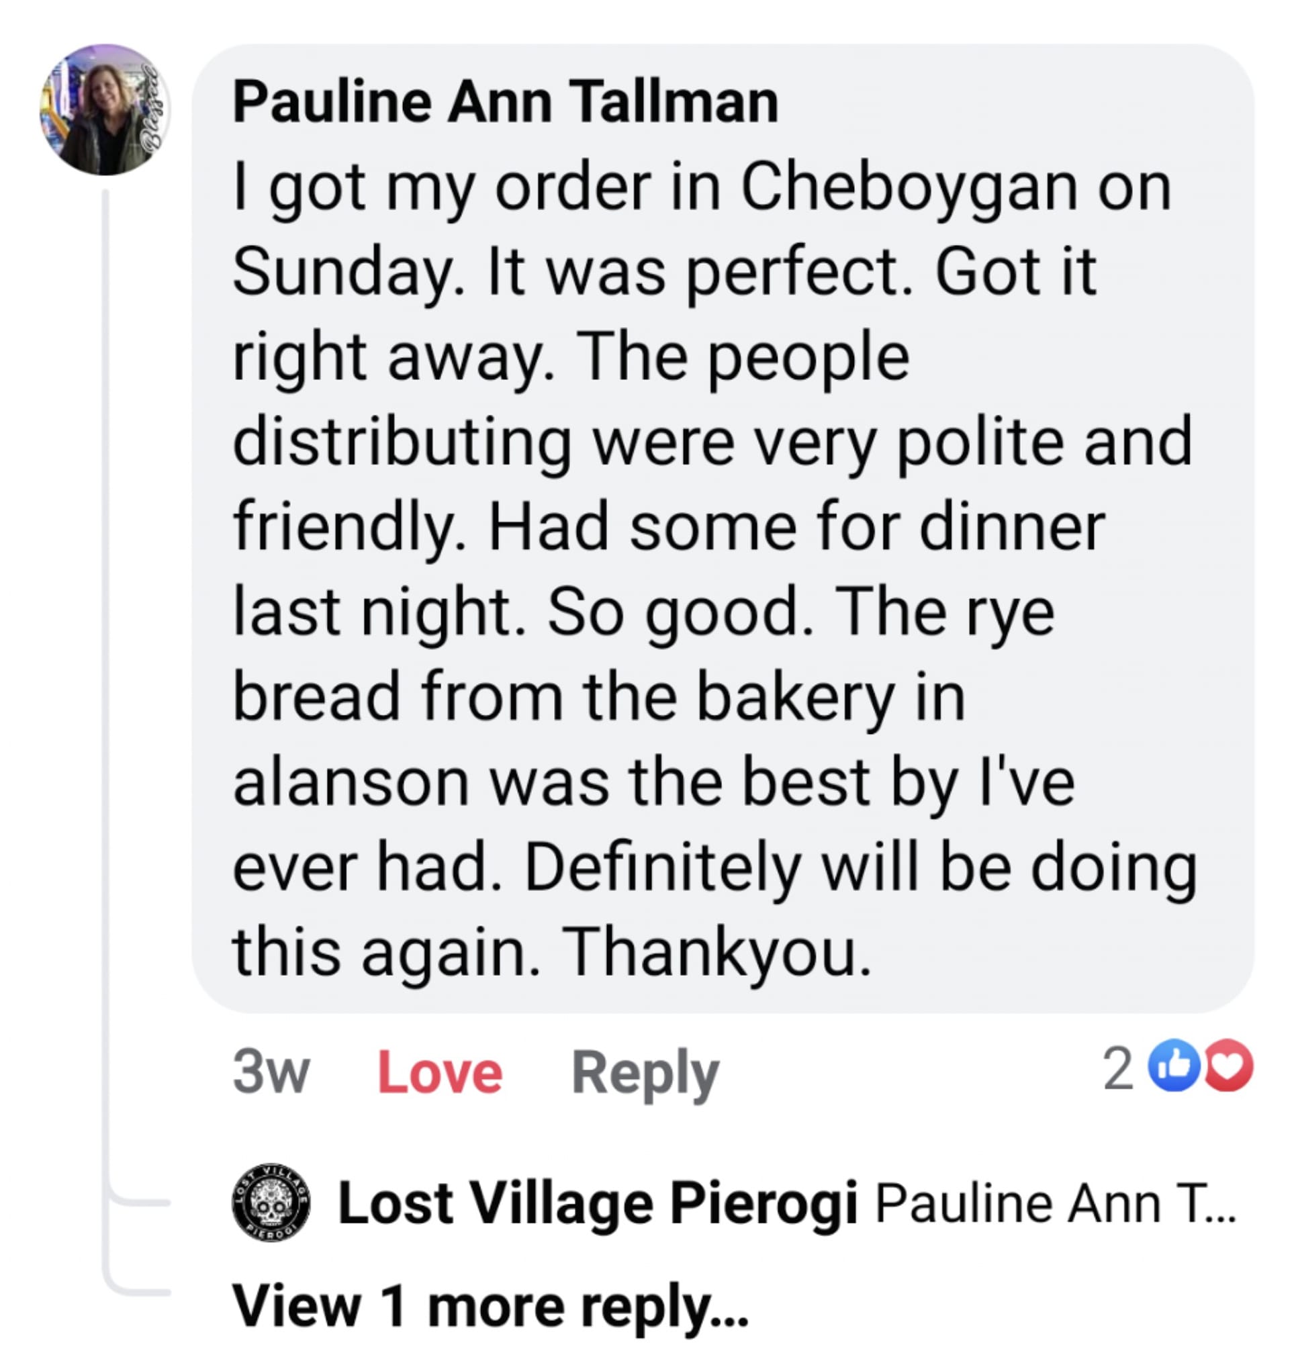Open the Pauline Ann Tallman name link
1294x1353 pixels.
coord(506,101)
